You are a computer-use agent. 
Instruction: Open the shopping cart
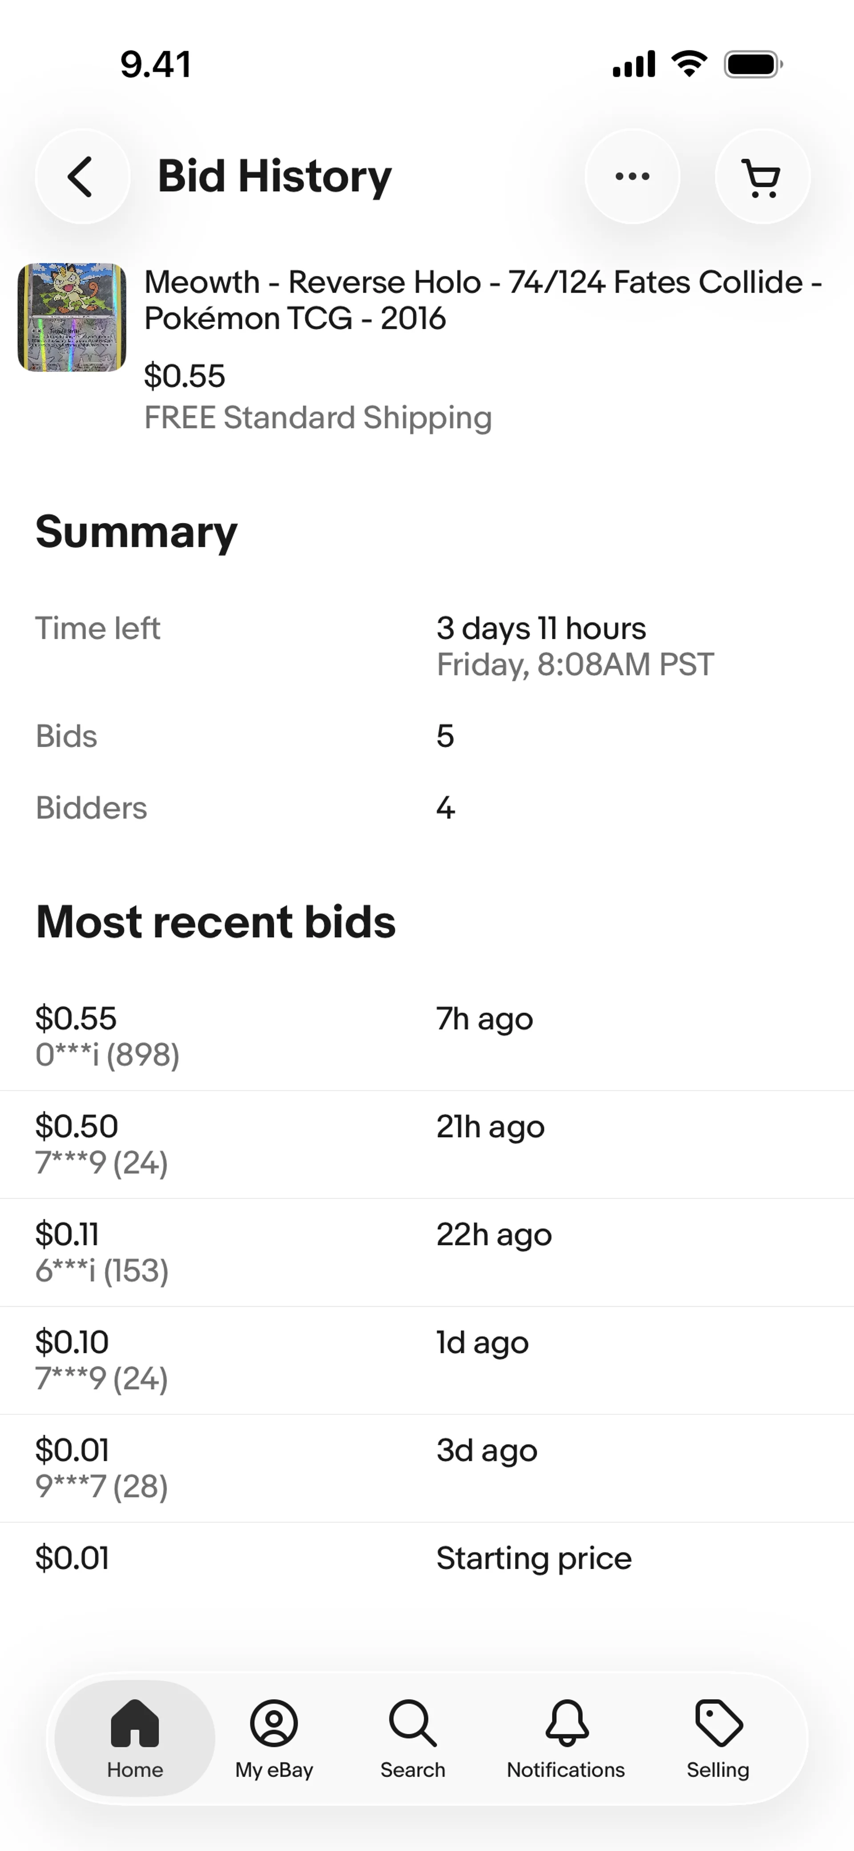pyautogui.click(x=763, y=176)
